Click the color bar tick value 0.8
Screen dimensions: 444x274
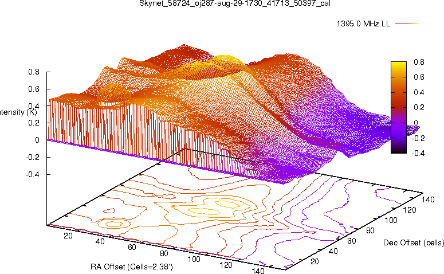[x=419, y=62]
